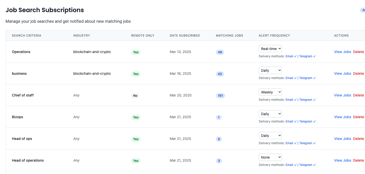This screenshot has width=365, height=174.
Task: Click the Yes remote badge for Bizops
Action: 136,117
